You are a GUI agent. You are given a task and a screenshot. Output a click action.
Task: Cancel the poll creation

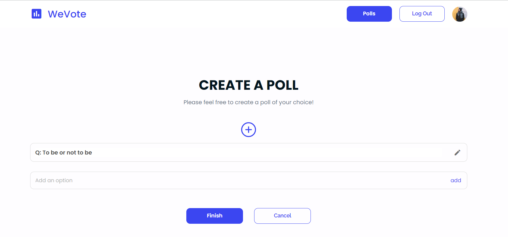[282, 216]
